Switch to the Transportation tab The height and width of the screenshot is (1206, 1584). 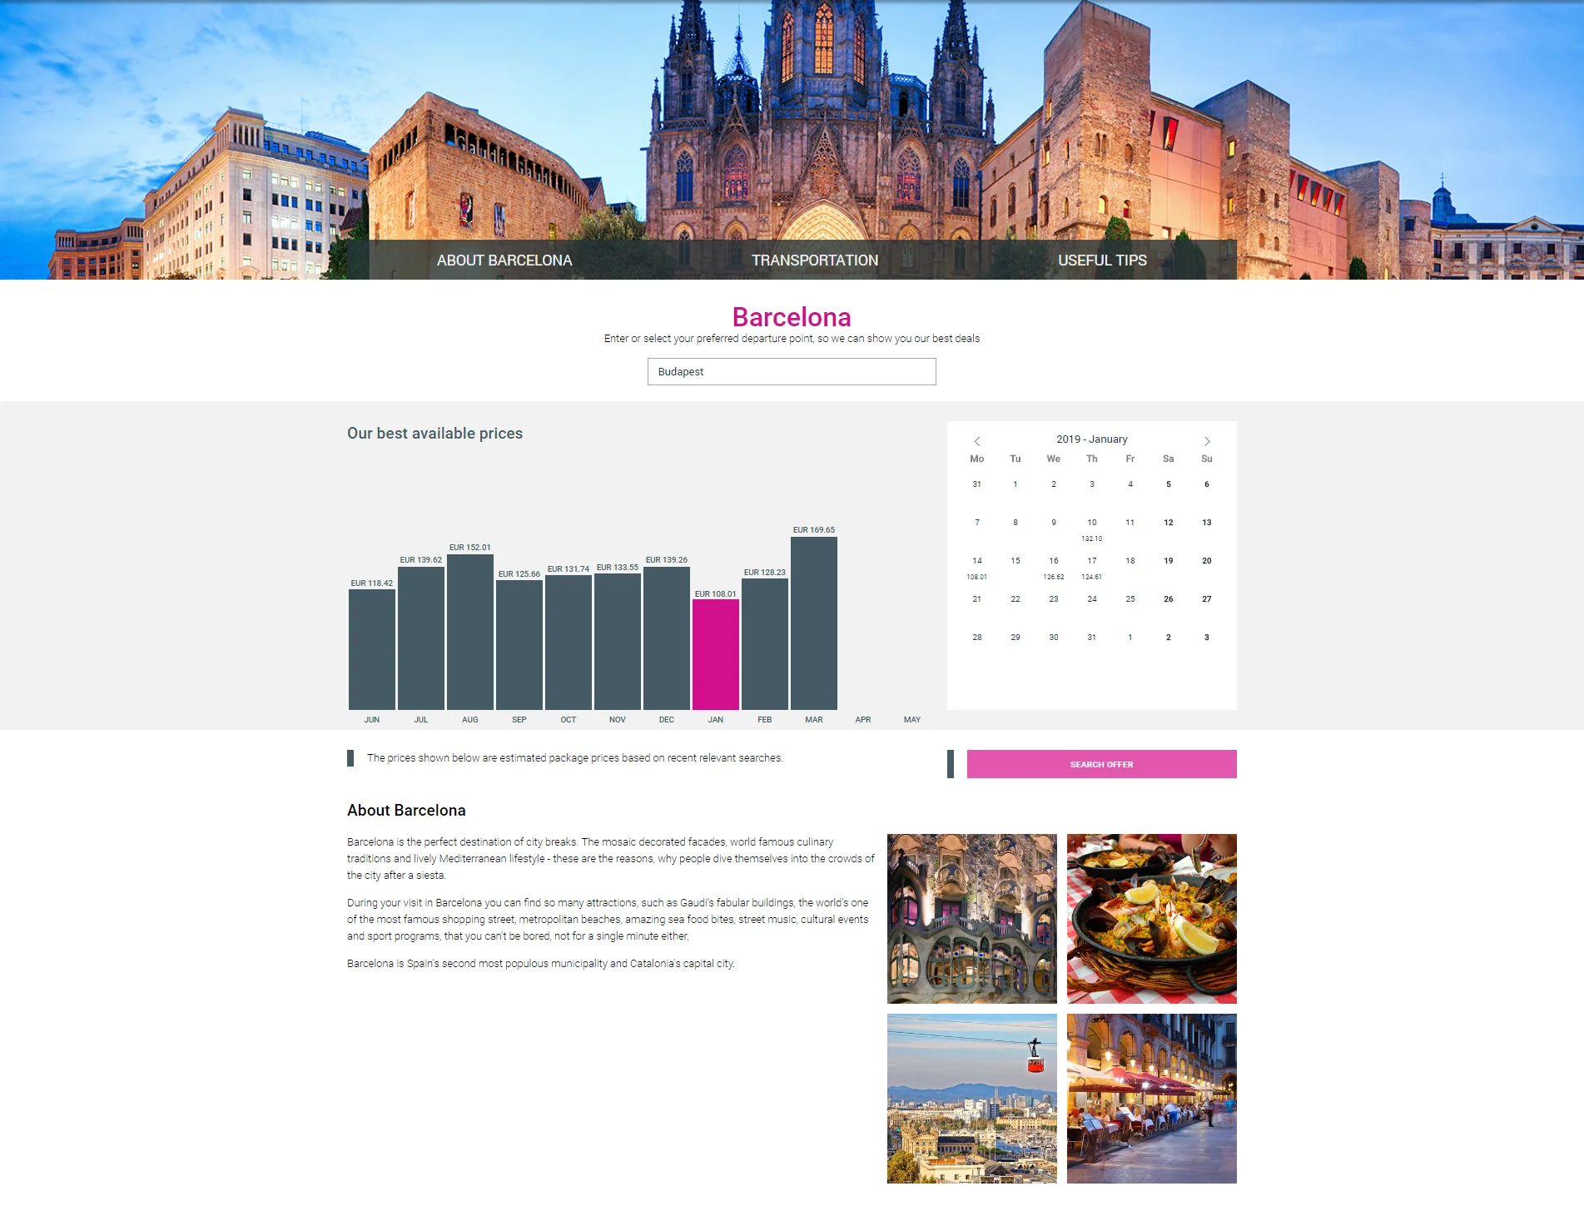pyautogui.click(x=815, y=261)
